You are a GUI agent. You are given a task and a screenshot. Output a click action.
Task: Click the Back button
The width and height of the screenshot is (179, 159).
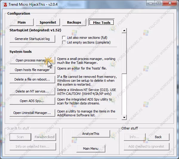(x=158, y=137)
